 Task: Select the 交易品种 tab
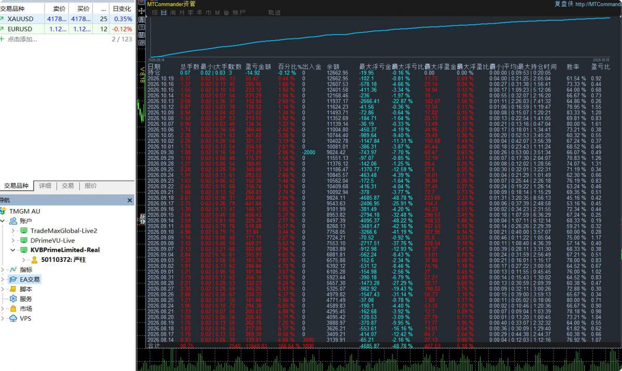tap(16, 186)
